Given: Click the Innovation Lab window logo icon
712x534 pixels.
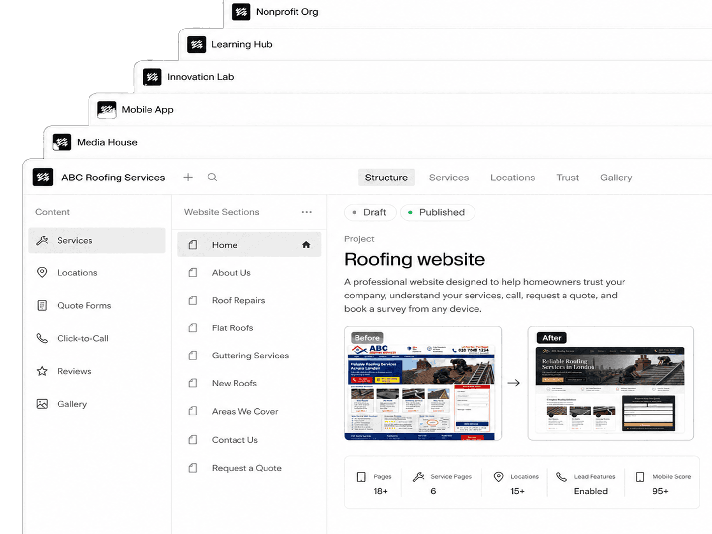Looking at the screenshot, I should (x=152, y=77).
